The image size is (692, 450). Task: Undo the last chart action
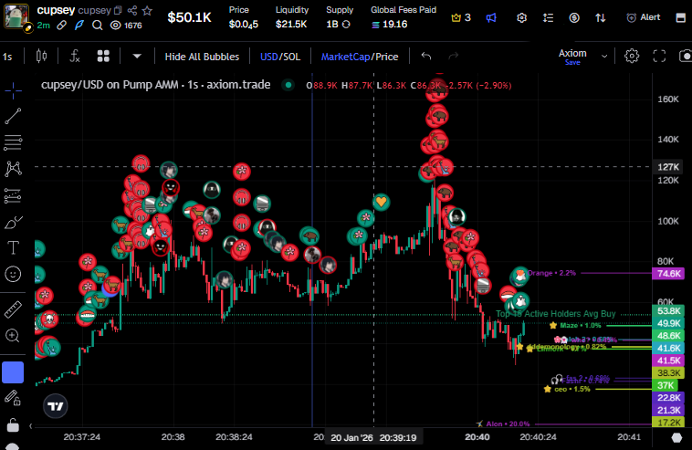pos(425,56)
